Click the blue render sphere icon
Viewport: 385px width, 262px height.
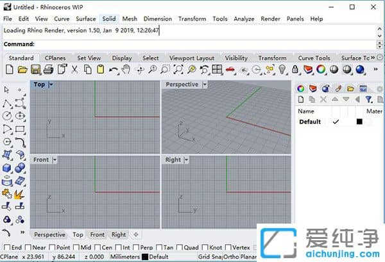360,70
